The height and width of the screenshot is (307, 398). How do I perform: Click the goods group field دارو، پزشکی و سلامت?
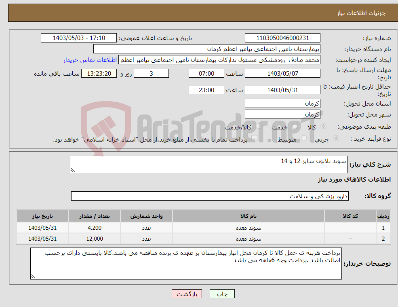[x=210, y=196]
